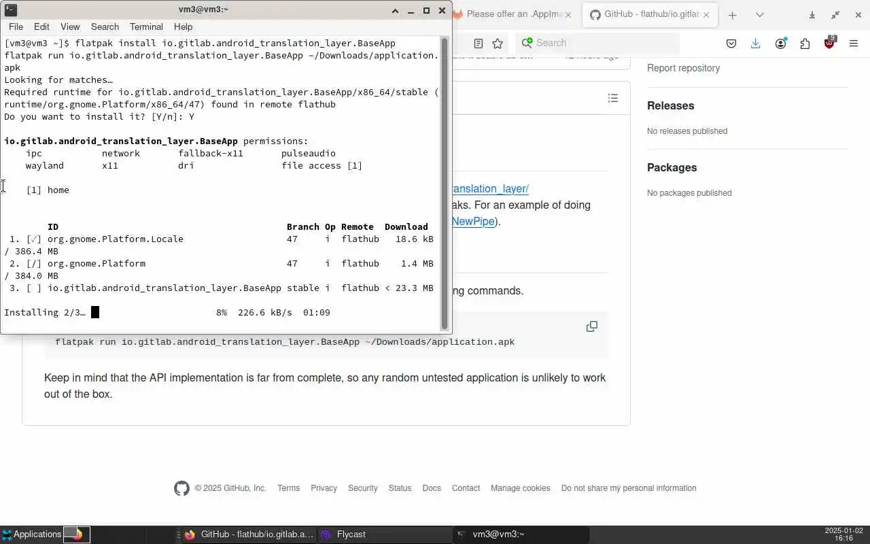Click the 'Installing 2/3…' progress line in terminal

tap(167, 313)
